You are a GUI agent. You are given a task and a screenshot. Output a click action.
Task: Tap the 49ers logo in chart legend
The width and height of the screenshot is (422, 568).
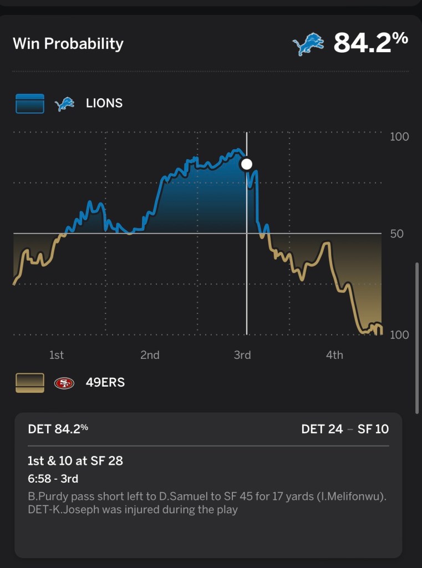coord(64,383)
